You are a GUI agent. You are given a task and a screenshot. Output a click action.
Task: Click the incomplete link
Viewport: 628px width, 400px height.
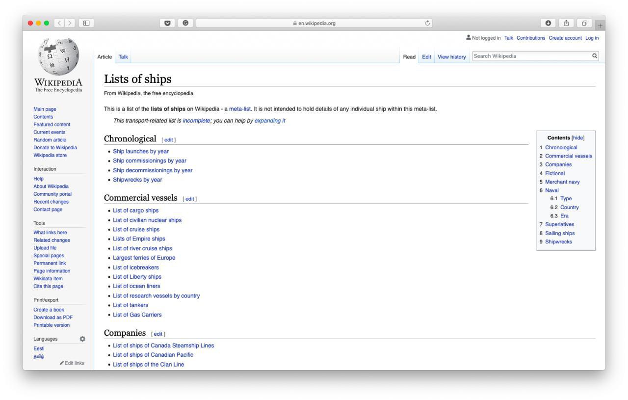196,121
